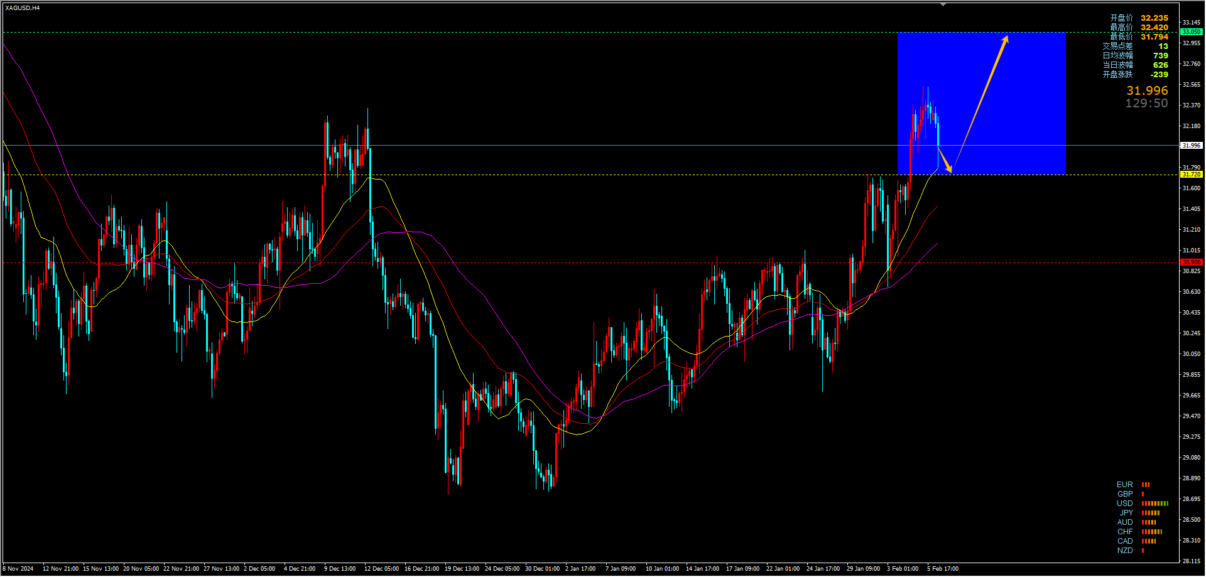Click the 交易点差 label
Image resolution: width=1206 pixels, height=577 pixels.
pyautogui.click(x=1117, y=46)
